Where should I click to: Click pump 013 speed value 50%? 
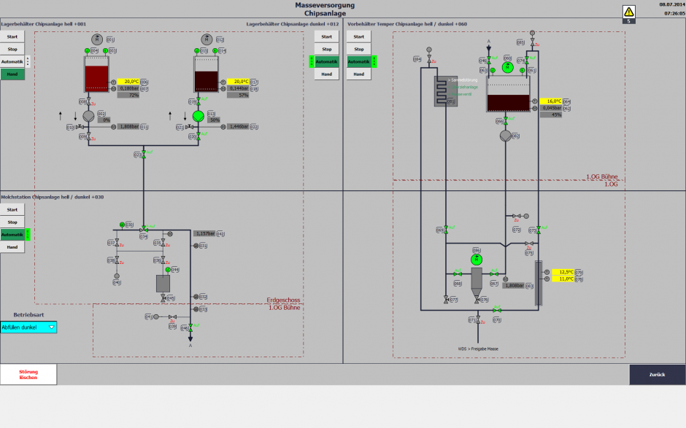[x=214, y=120]
